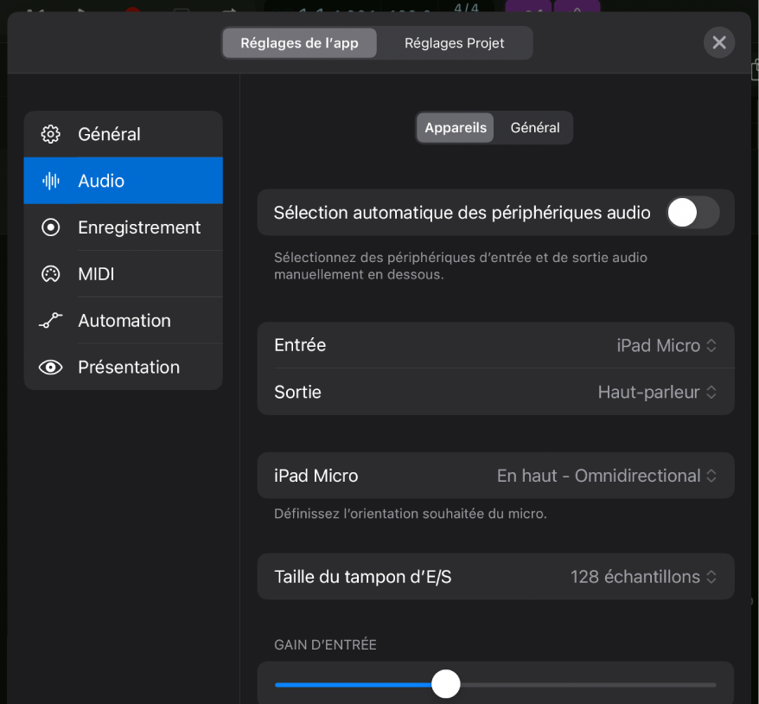Click the waveform icon for Audio
Viewport: 759px width, 704px height.
click(x=51, y=181)
